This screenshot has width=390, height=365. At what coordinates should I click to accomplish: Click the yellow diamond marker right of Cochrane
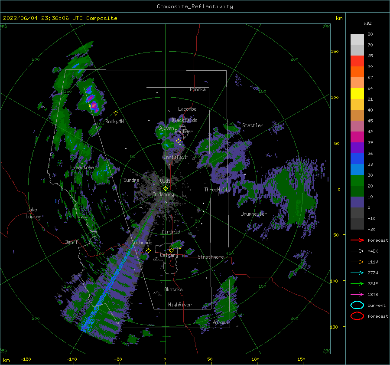tap(148, 250)
